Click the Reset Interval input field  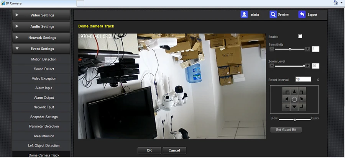coord(303,79)
